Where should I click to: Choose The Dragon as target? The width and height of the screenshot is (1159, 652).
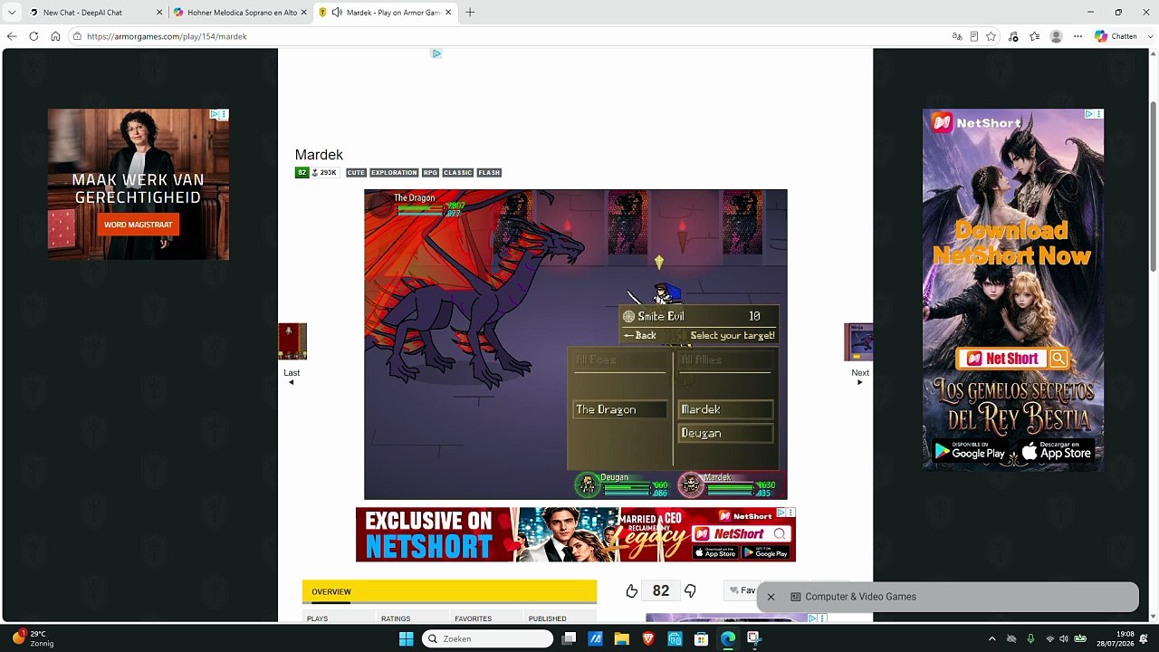[x=620, y=410]
